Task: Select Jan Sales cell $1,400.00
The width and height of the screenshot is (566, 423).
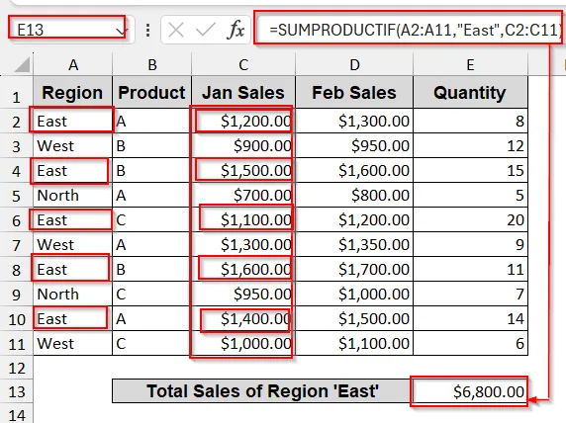Action: tap(243, 318)
